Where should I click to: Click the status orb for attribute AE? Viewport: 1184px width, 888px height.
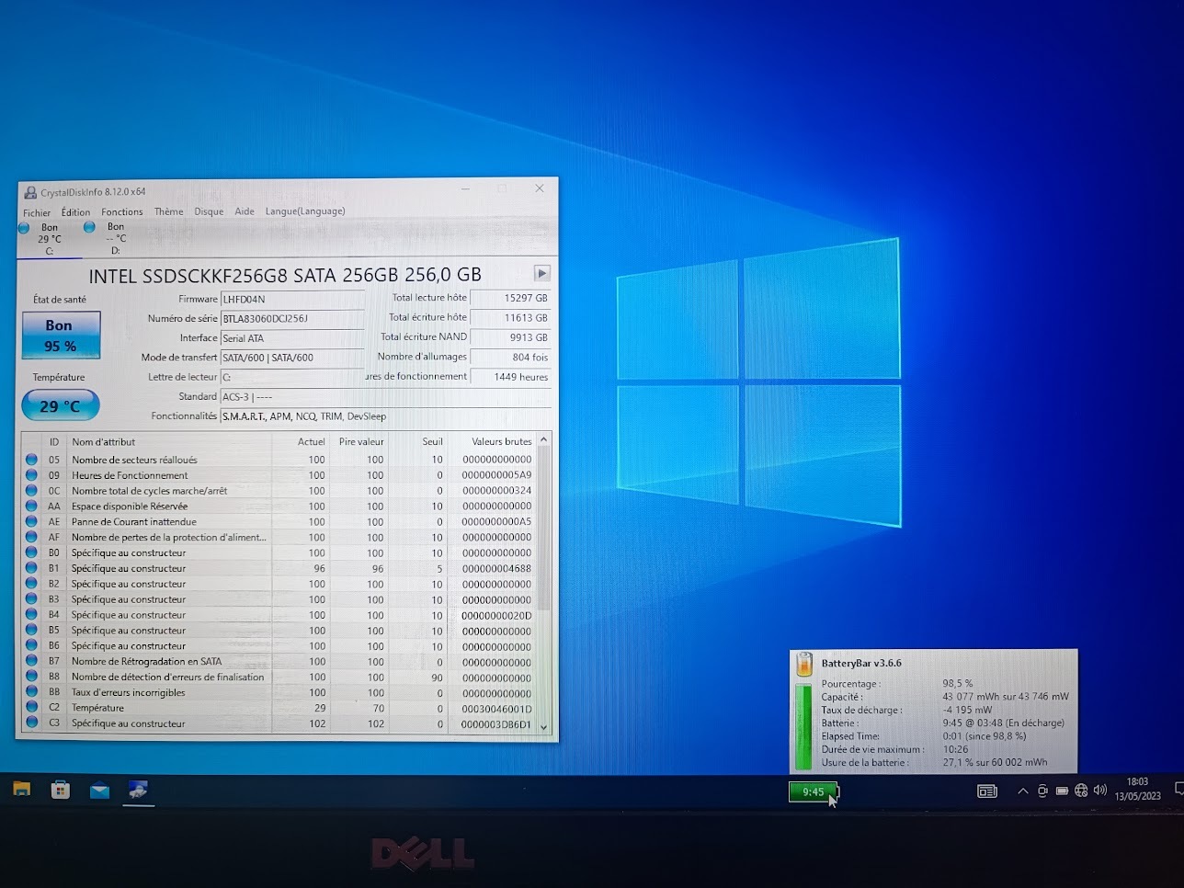31,522
